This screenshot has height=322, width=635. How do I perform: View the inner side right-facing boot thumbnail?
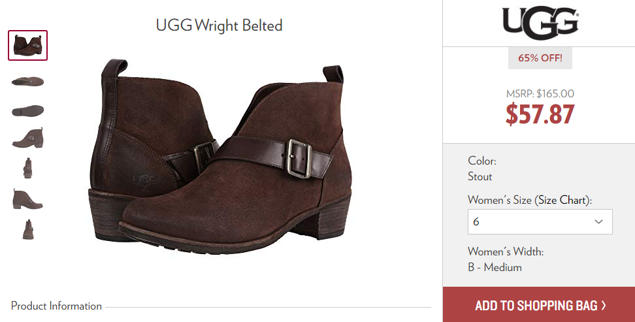[27, 199]
